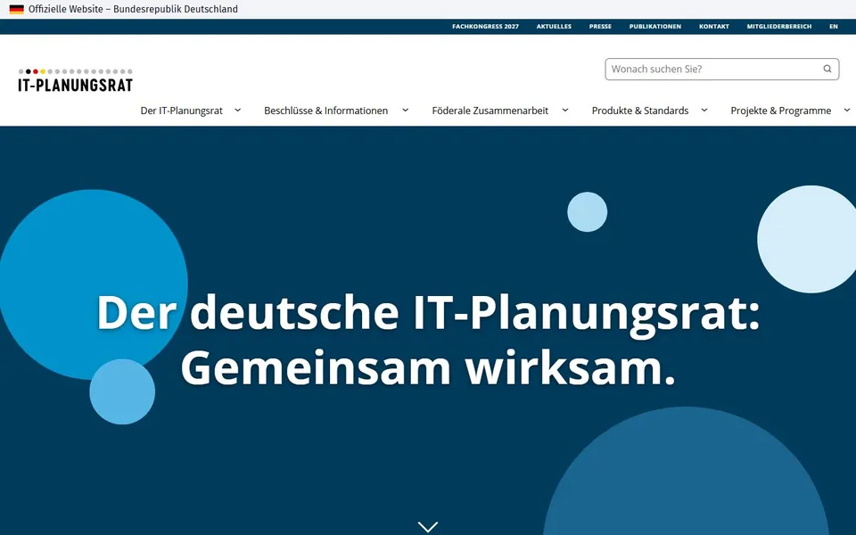The height and width of the screenshot is (535, 856).
Task: Open Produkte & Standards menu item
Action: point(640,111)
